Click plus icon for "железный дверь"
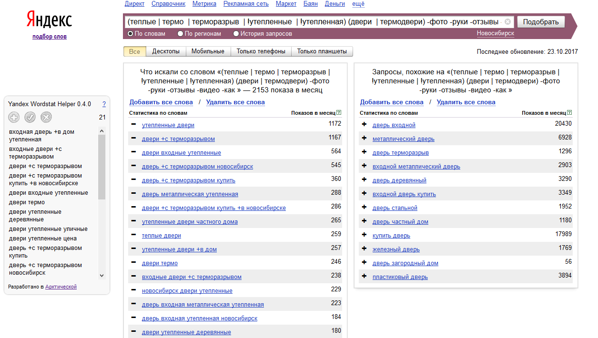 (x=365, y=249)
